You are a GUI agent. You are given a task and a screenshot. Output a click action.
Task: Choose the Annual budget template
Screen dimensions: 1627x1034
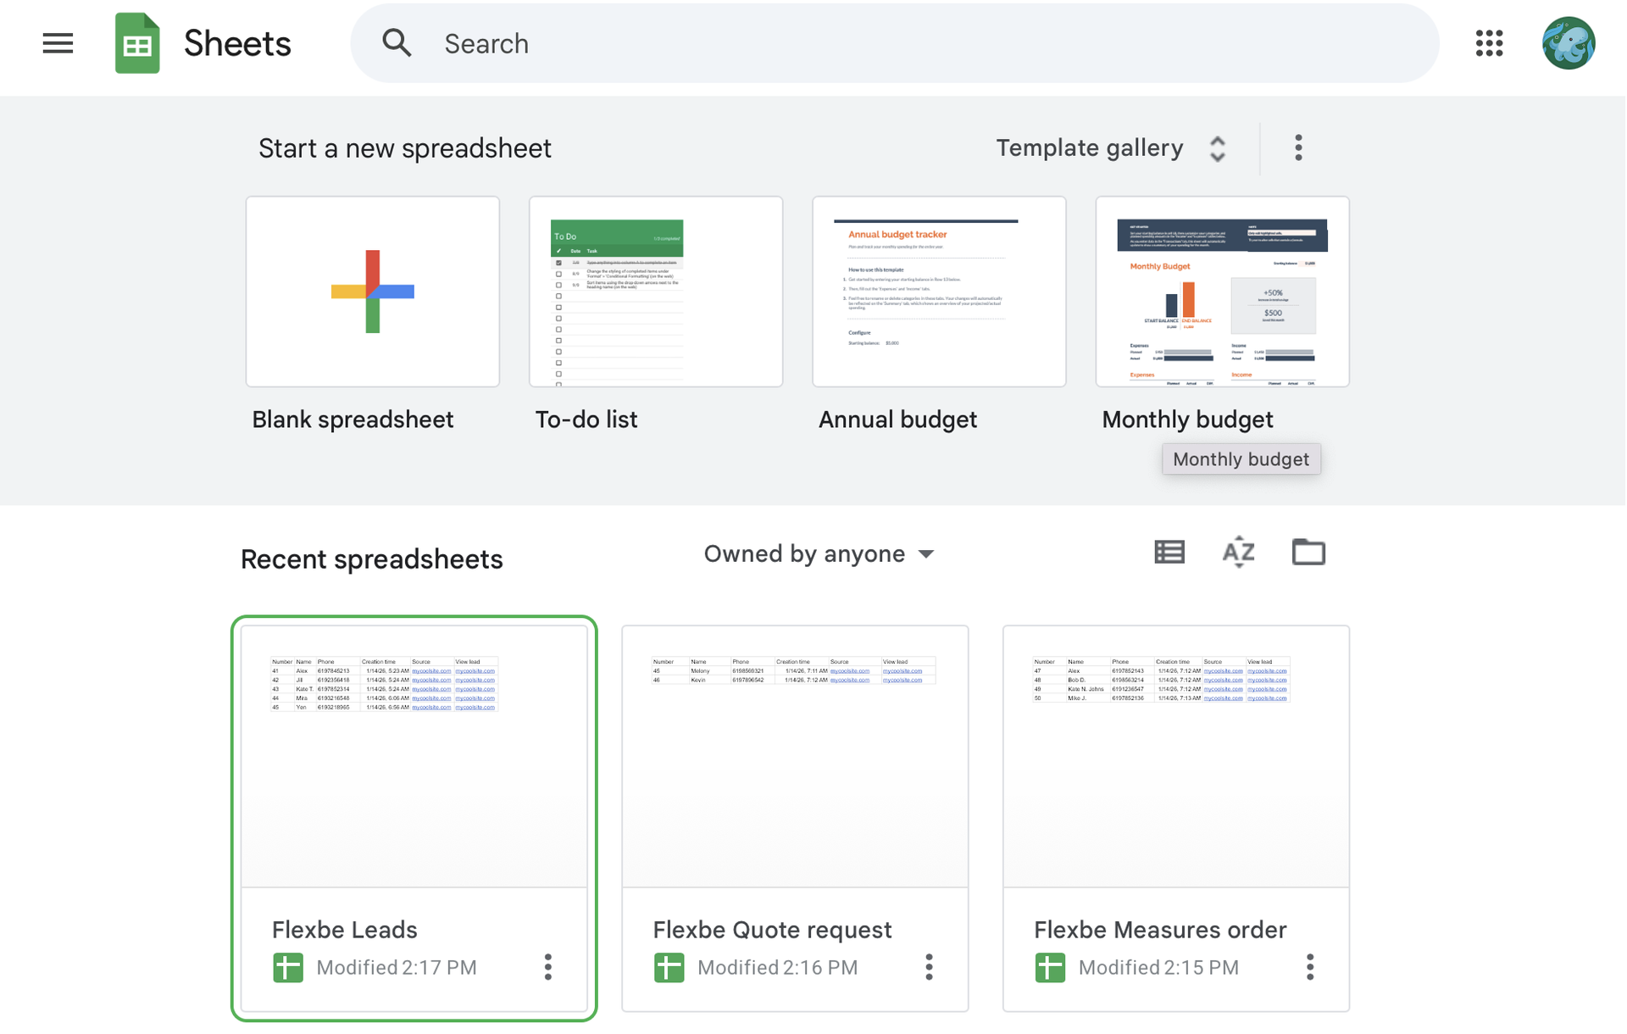coord(939,292)
